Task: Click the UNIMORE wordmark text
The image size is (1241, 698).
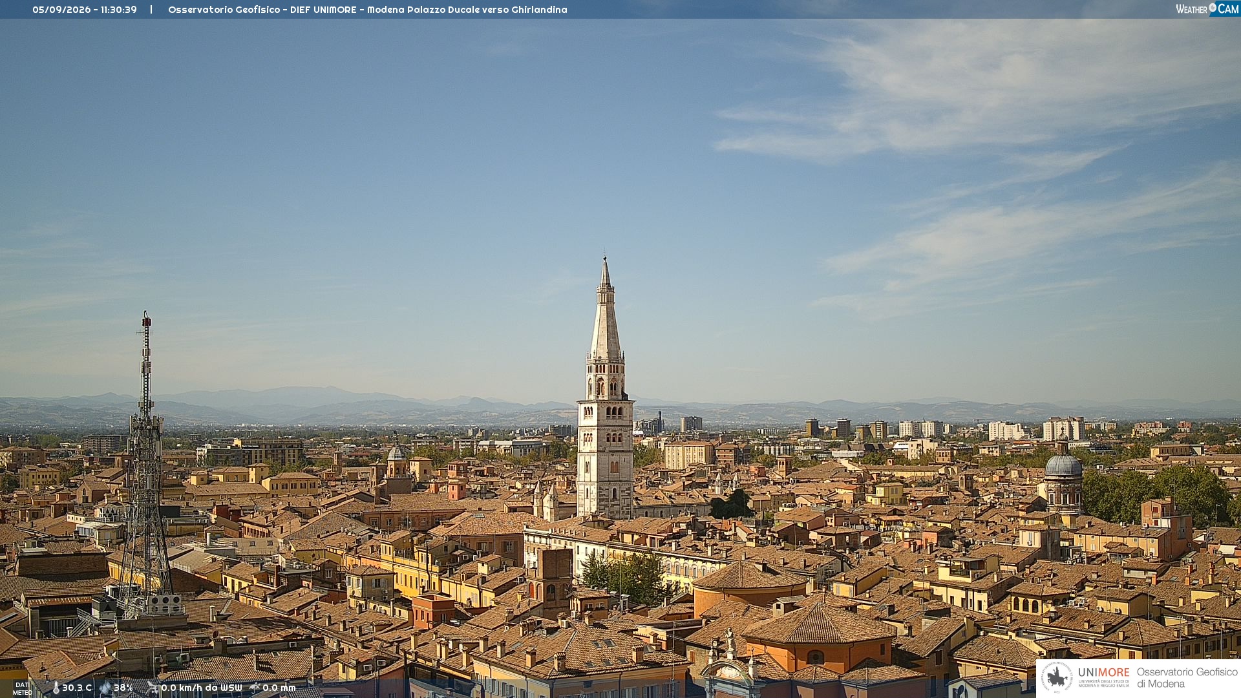Action: [1104, 672]
